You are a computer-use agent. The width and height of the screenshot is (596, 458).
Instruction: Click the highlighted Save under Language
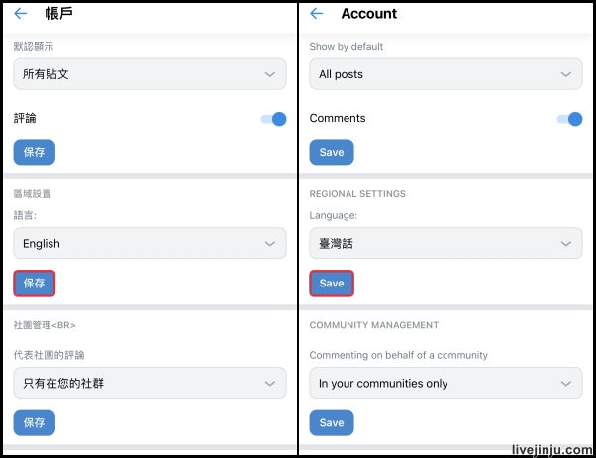click(332, 284)
